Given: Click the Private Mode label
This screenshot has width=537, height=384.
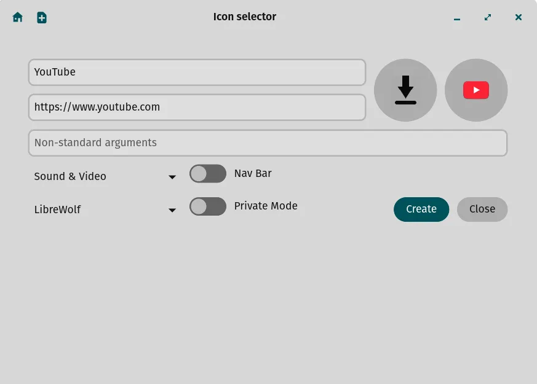Looking at the screenshot, I should (x=266, y=206).
